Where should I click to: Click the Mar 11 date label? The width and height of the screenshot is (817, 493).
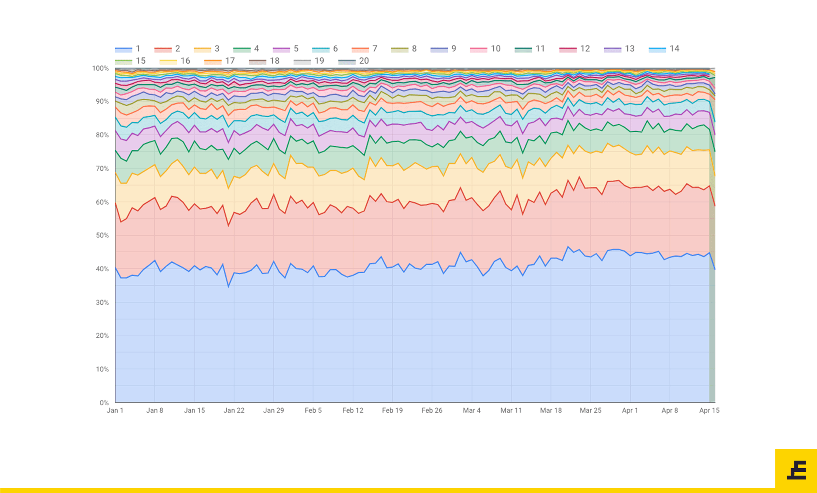(x=511, y=410)
